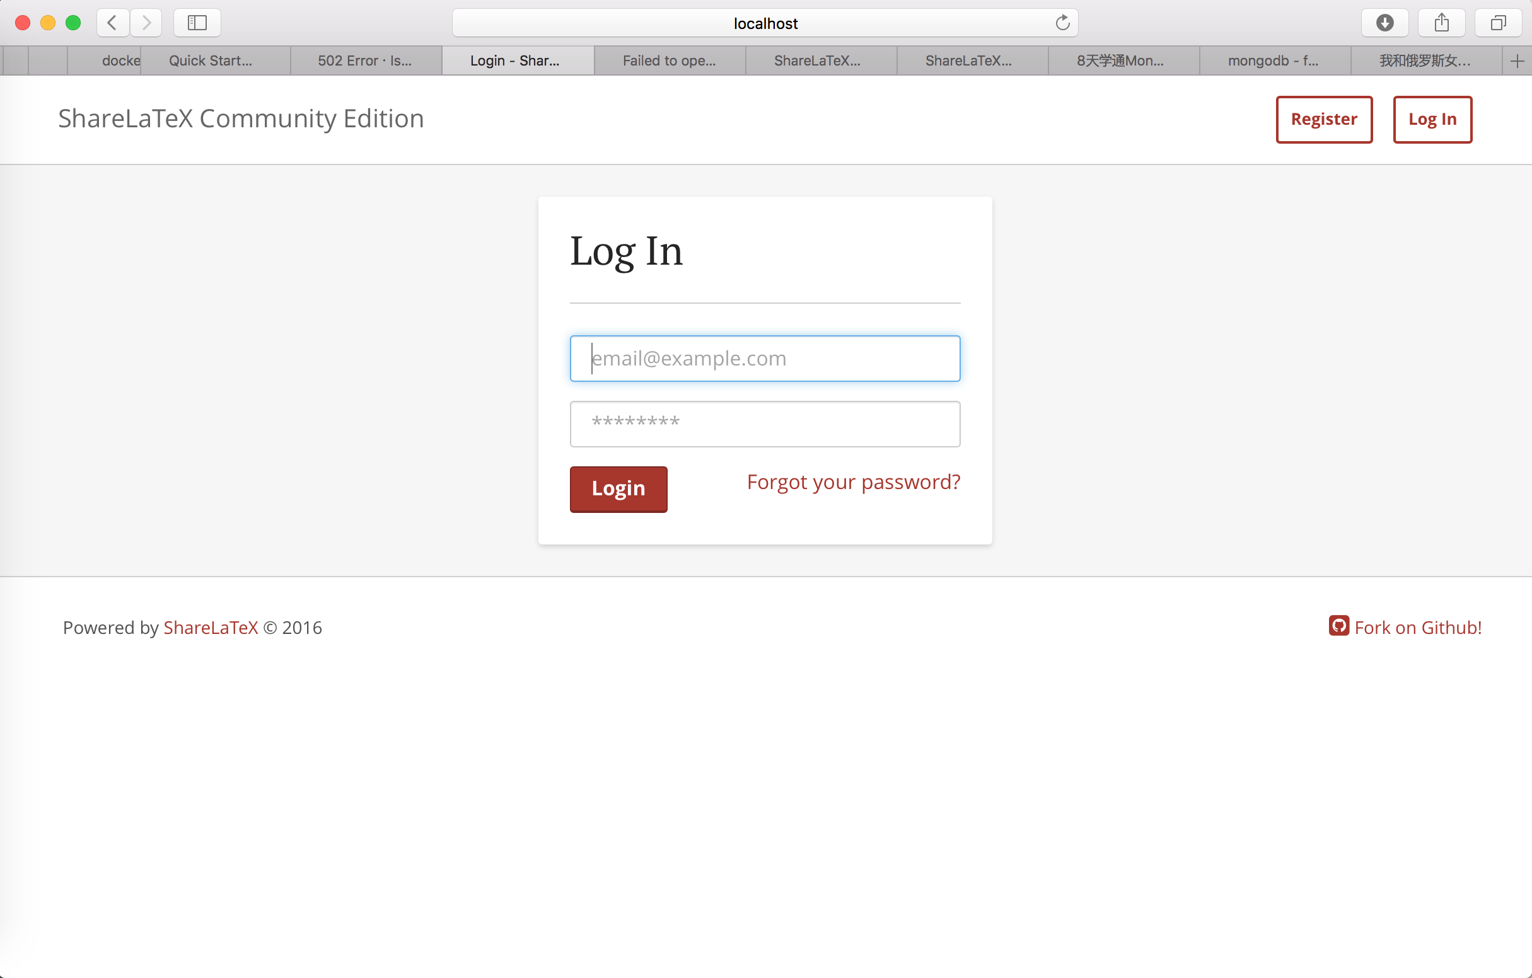1532x978 pixels.
Task: Follow the ShareLaTeX footer link
Action: (x=211, y=628)
